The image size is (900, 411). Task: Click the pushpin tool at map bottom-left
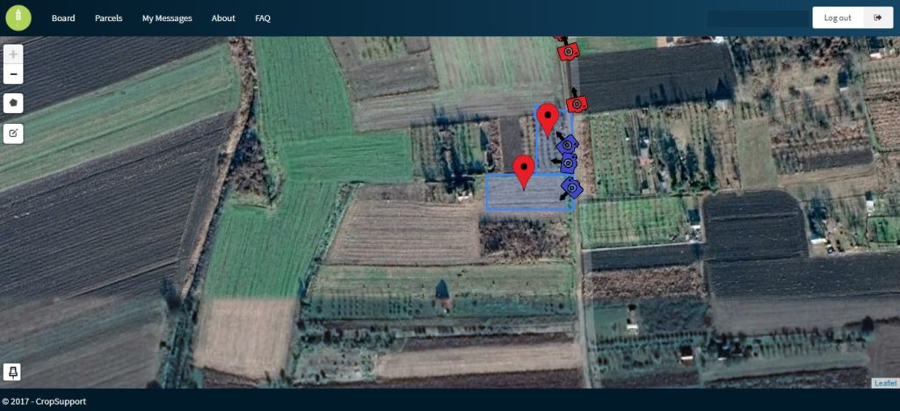[x=13, y=372]
